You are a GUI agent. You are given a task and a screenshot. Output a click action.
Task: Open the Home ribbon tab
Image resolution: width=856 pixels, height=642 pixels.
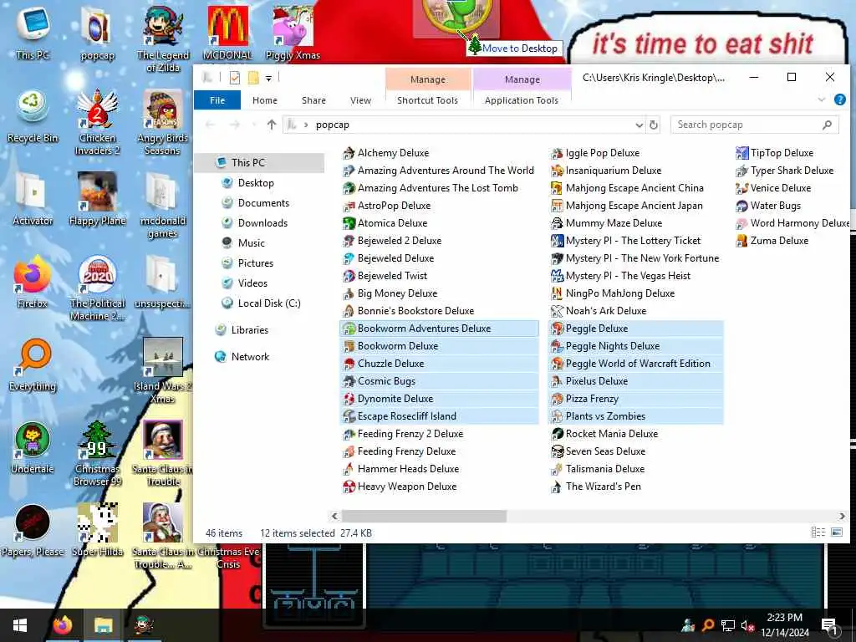265,100
